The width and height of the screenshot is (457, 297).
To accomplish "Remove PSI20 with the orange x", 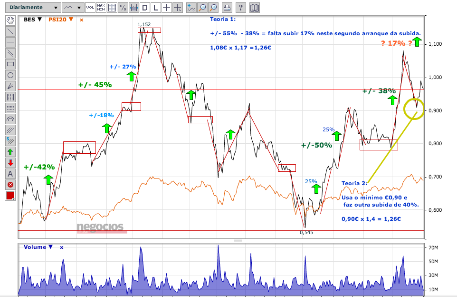I will point(82,20).
